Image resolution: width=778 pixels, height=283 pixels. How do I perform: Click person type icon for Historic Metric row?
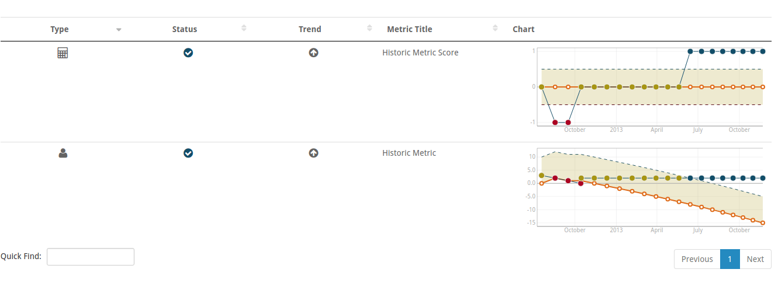pyautogui.click(x=63, y=153)
